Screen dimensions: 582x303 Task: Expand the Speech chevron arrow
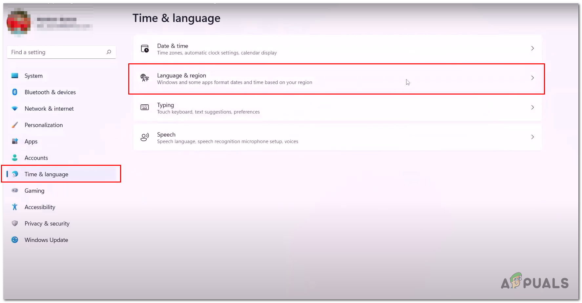[x=532, y=137]
